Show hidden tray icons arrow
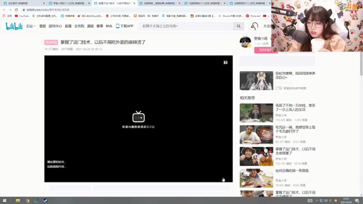Screen dimensions: 363x204 click(316, 201)
